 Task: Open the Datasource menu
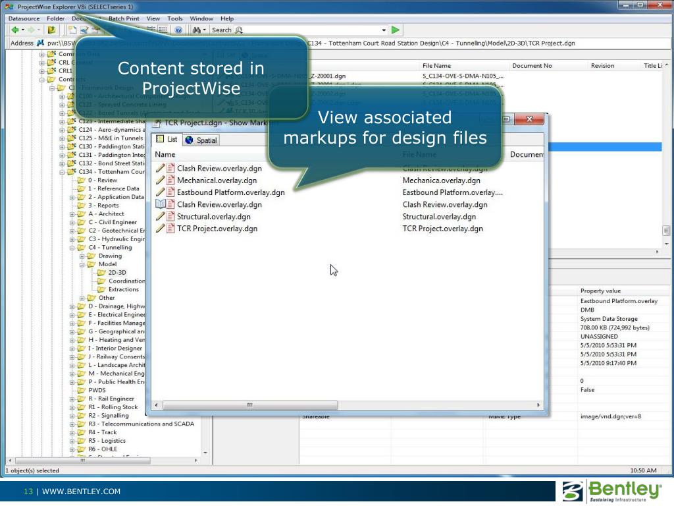[24, 18]
